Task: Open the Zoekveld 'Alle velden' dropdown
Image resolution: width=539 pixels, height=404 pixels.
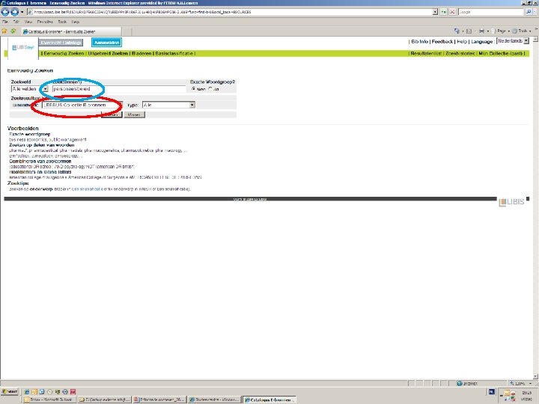Action: pyautogui.click(x=29, y=89)
